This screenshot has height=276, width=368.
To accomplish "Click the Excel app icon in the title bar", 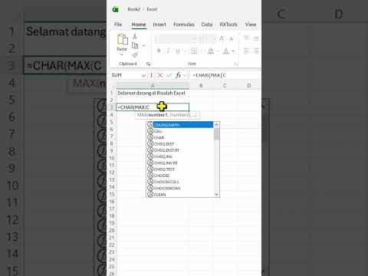I will click(116, 9).
